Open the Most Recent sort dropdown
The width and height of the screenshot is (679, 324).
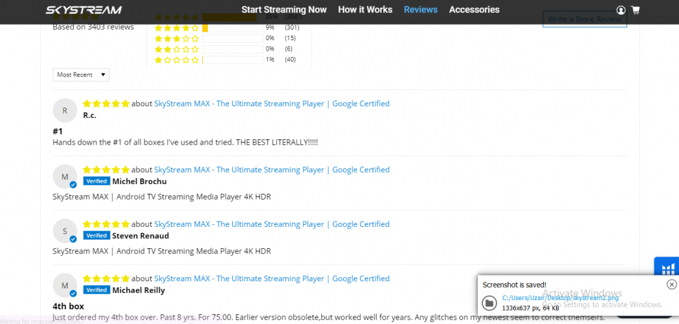(x=81, y=75)
